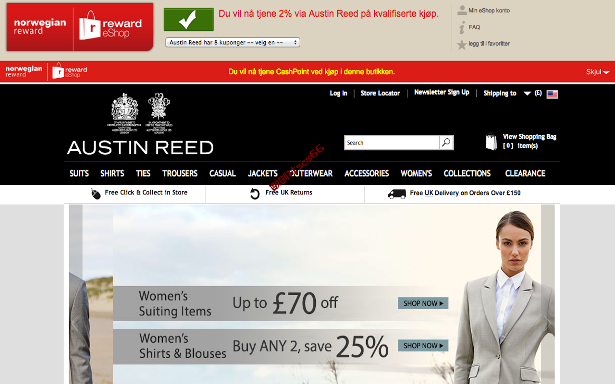615x384 pixels.
Task: Collapse the bar with Skjul
Action: tap(598, 72)
